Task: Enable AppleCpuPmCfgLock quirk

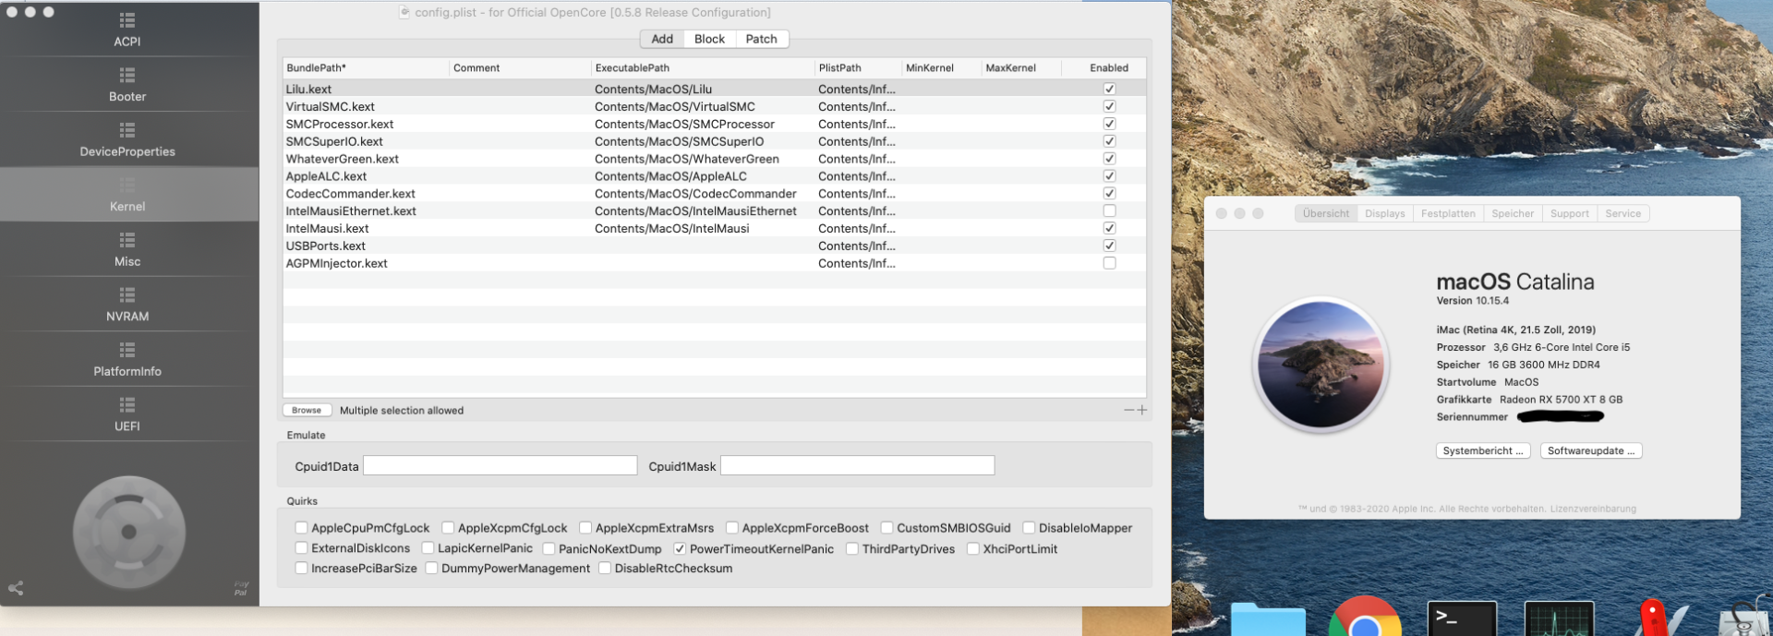Action: 301,528
